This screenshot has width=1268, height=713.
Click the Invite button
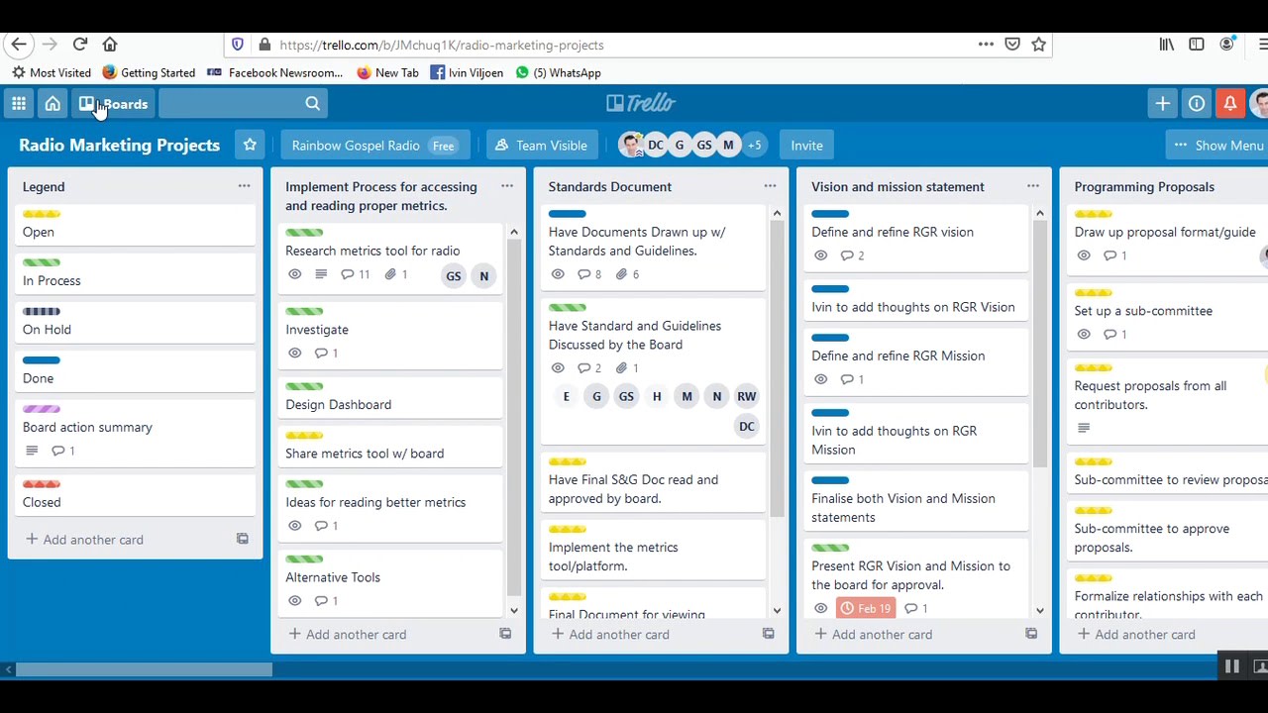(806, 146)
